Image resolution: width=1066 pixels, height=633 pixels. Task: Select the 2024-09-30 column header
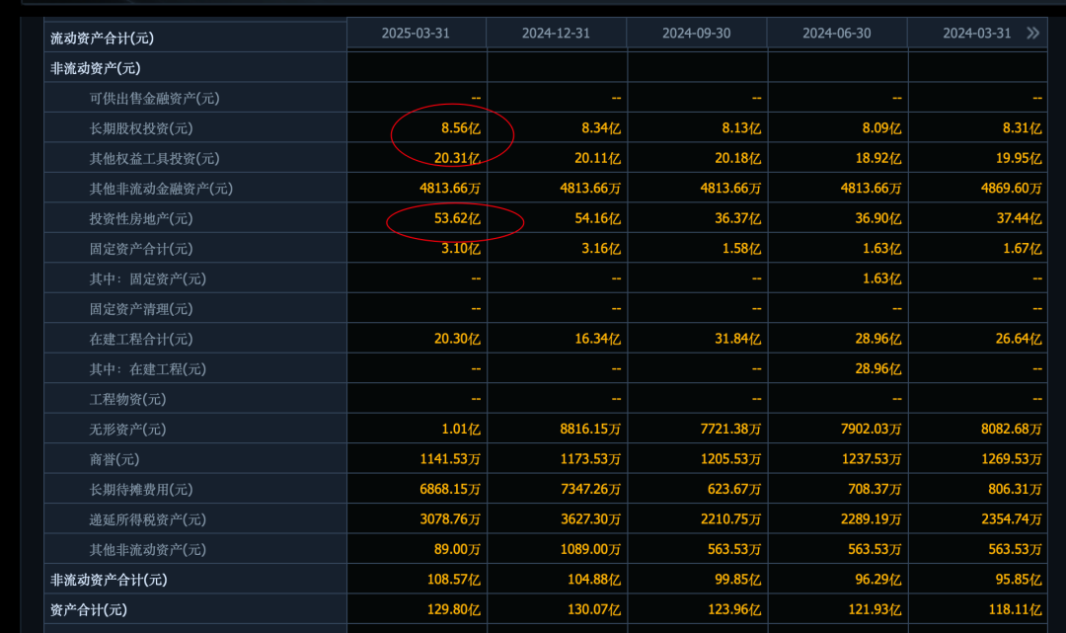696,34
